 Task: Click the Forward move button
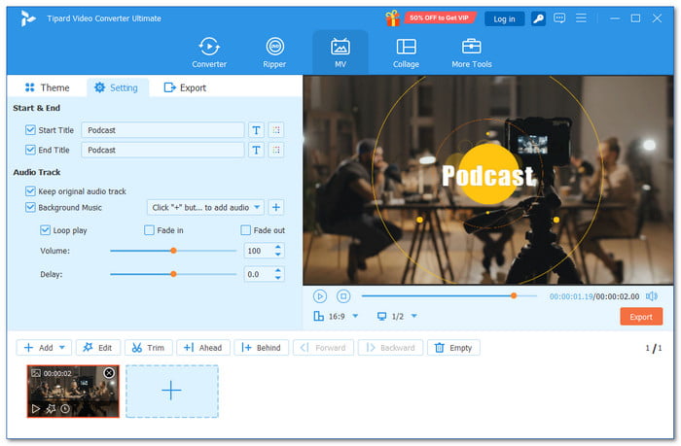[324, 348]
